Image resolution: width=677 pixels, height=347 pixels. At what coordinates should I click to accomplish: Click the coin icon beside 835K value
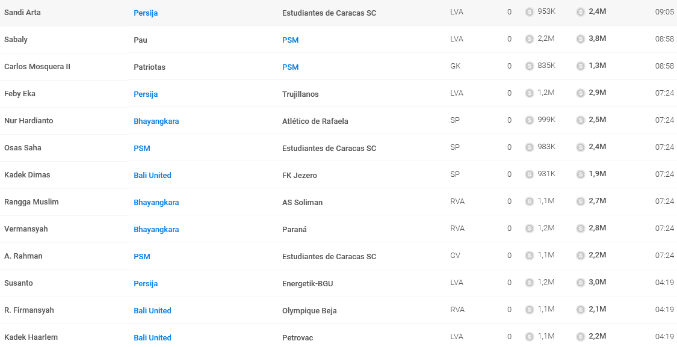pos(530,67)
